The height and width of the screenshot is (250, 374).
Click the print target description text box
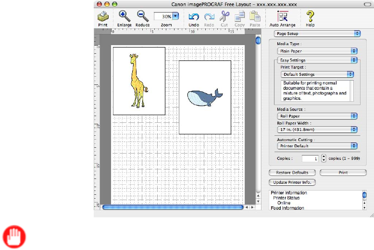click(317, 91)
